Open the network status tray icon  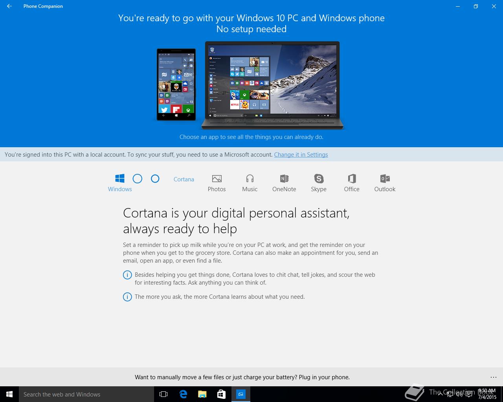point(450,394)
